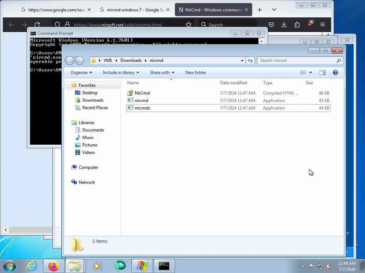Open Downloads under Favorites
The width and height of the screenshot is (365, 273).
[93, 100]
